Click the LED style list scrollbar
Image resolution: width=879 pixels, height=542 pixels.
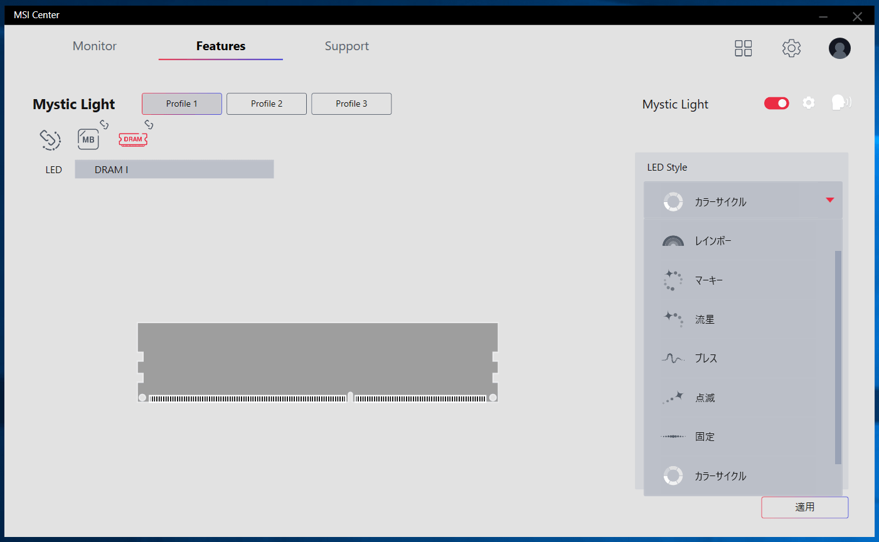tap(838, 358)
